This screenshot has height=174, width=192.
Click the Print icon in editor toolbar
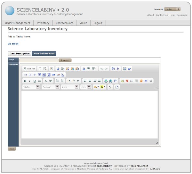84,69
